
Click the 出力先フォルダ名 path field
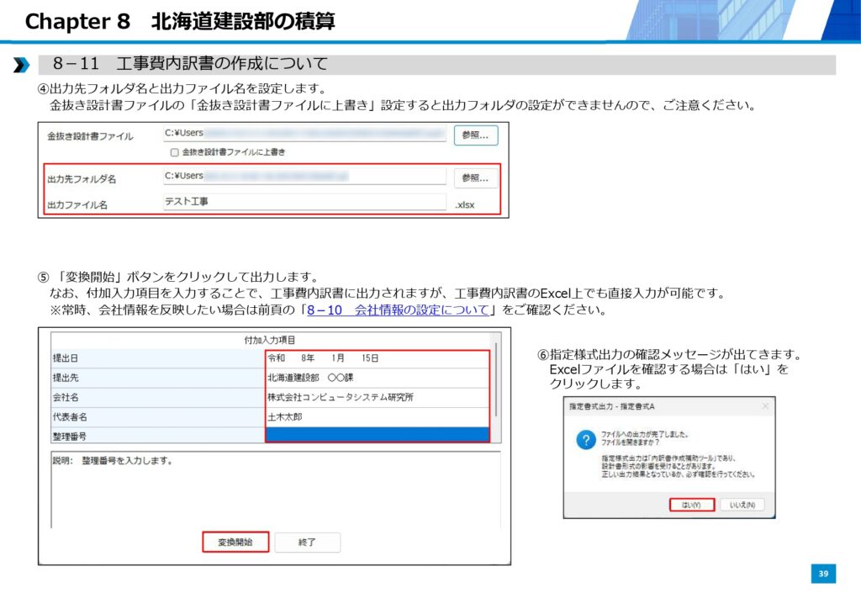(304, 176)
